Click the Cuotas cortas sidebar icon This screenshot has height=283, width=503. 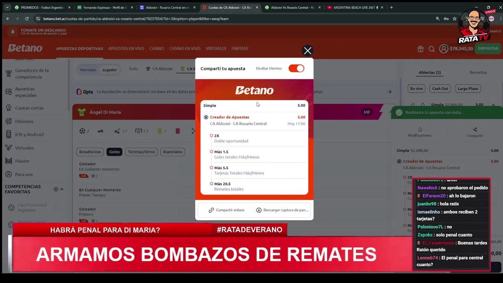coord(8,108)
